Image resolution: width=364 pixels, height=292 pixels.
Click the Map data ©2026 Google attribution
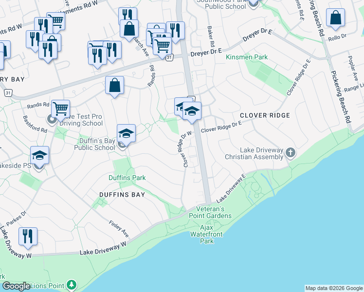click(334, 288)
